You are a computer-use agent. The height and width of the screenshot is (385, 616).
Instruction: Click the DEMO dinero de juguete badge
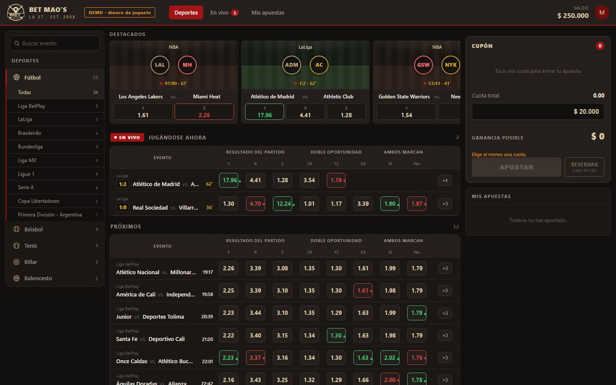[120, 12]
